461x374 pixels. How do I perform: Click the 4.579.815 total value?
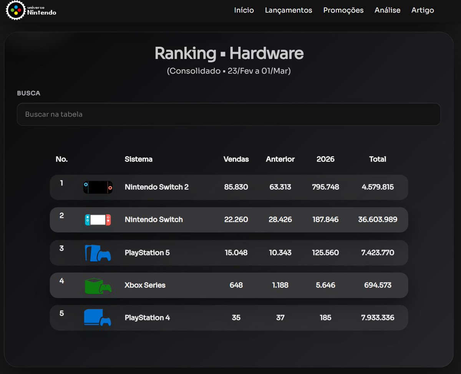(x=378, y=187)
